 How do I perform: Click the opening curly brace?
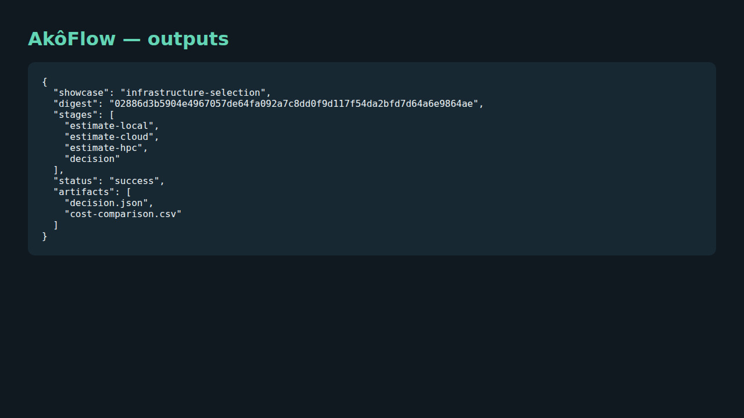(x=45, y=82)
